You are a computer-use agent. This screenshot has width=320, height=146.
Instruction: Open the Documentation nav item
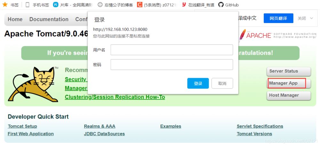49,19
